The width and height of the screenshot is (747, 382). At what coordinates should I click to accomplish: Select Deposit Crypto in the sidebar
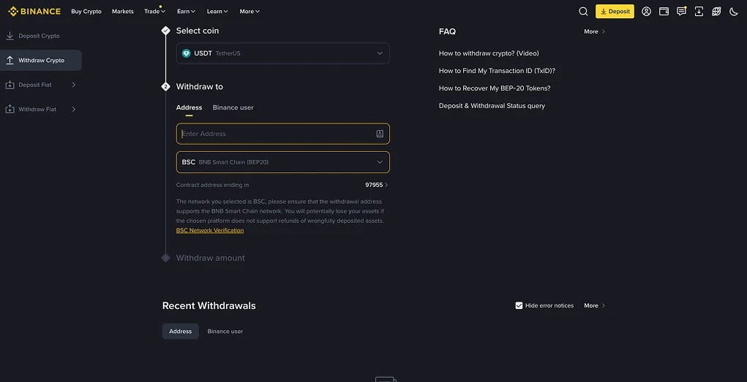[x=41, y=36]
